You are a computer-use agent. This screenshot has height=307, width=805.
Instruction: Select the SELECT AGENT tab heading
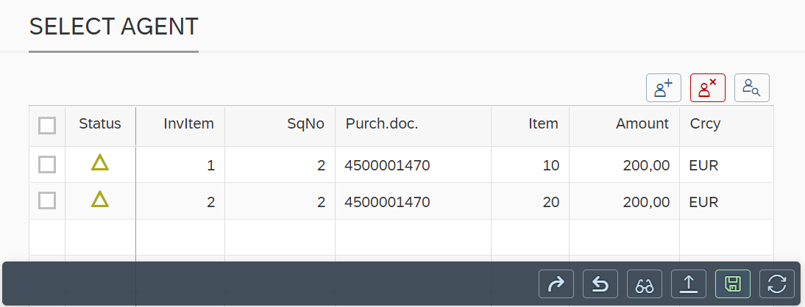click(x=113, y=27)
